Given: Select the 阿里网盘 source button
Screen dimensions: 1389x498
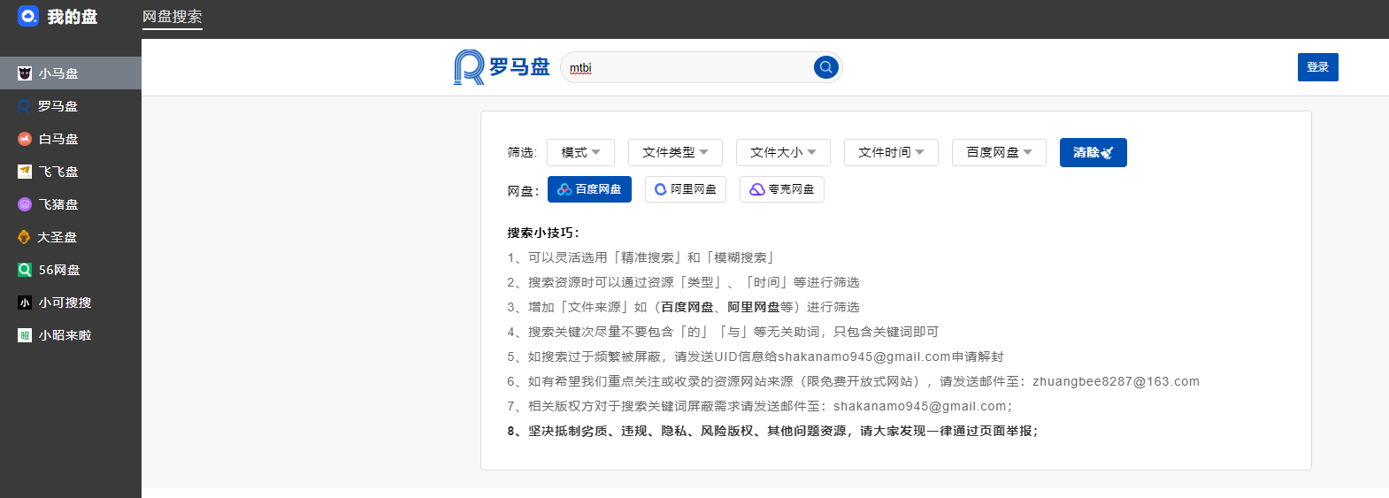Looking at the screenshot, I should click(686, 189).
